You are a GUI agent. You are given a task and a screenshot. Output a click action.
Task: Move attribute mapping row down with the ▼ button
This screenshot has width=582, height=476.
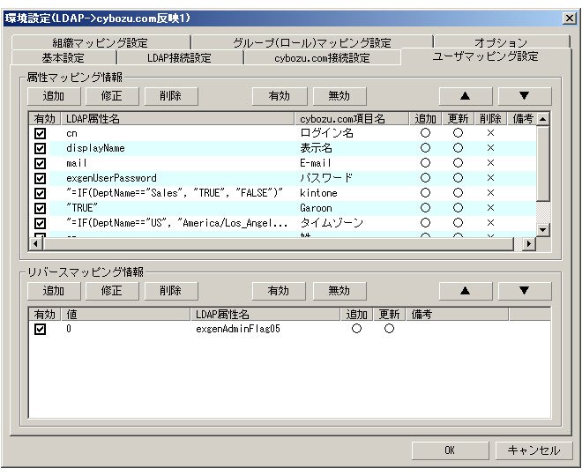(x=524, y=96)
